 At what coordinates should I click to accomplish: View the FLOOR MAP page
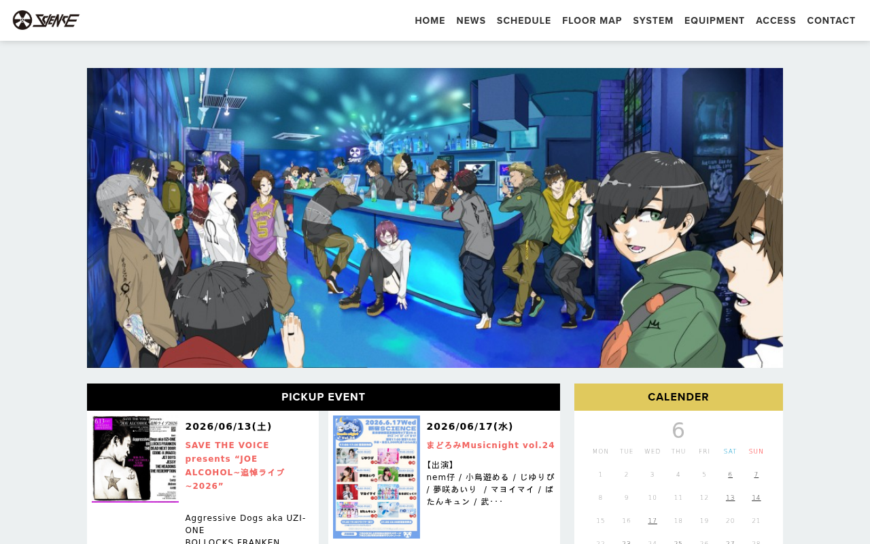pyautogui.click(x=592, y=20)
